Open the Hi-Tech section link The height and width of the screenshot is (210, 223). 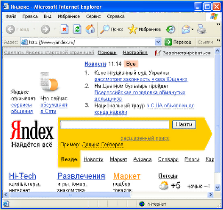click(23, 176)
